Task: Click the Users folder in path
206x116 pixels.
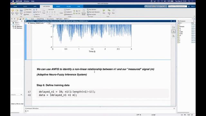Action: coord(32,19)
